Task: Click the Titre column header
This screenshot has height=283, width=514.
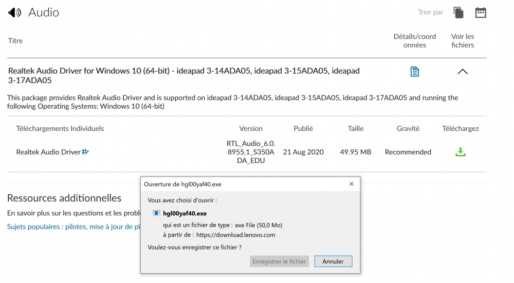Action: [x=15, y=41]
